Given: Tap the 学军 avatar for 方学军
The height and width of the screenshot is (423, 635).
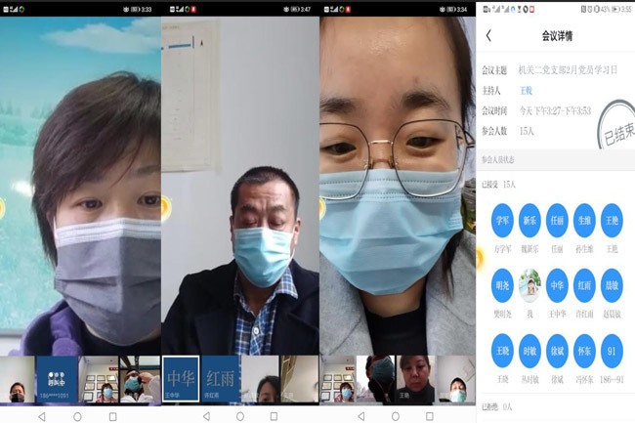Looking at the screenshot, I should 502,221.
